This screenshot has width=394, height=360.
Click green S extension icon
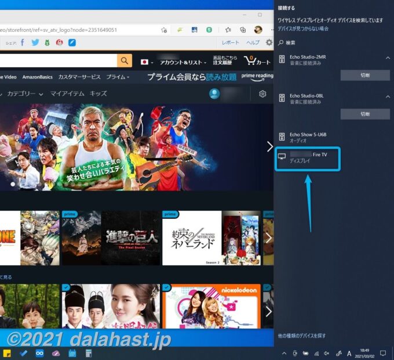pos(209,30)
